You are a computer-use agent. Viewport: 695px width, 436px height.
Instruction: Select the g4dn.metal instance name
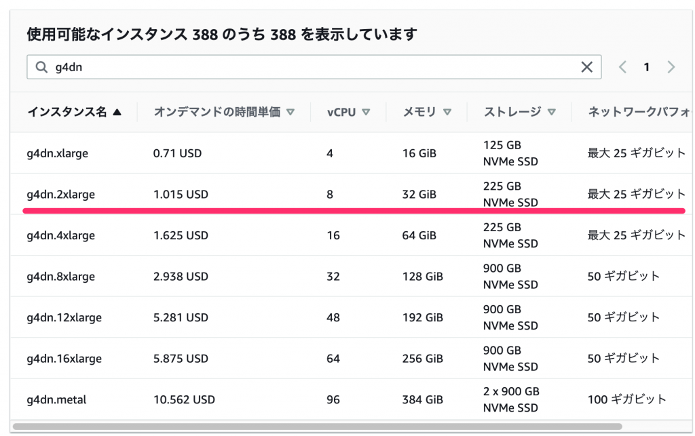tap(56, 399)
